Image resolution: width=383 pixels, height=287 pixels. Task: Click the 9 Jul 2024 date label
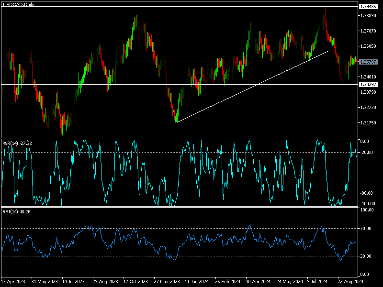(x=317, y=282)
